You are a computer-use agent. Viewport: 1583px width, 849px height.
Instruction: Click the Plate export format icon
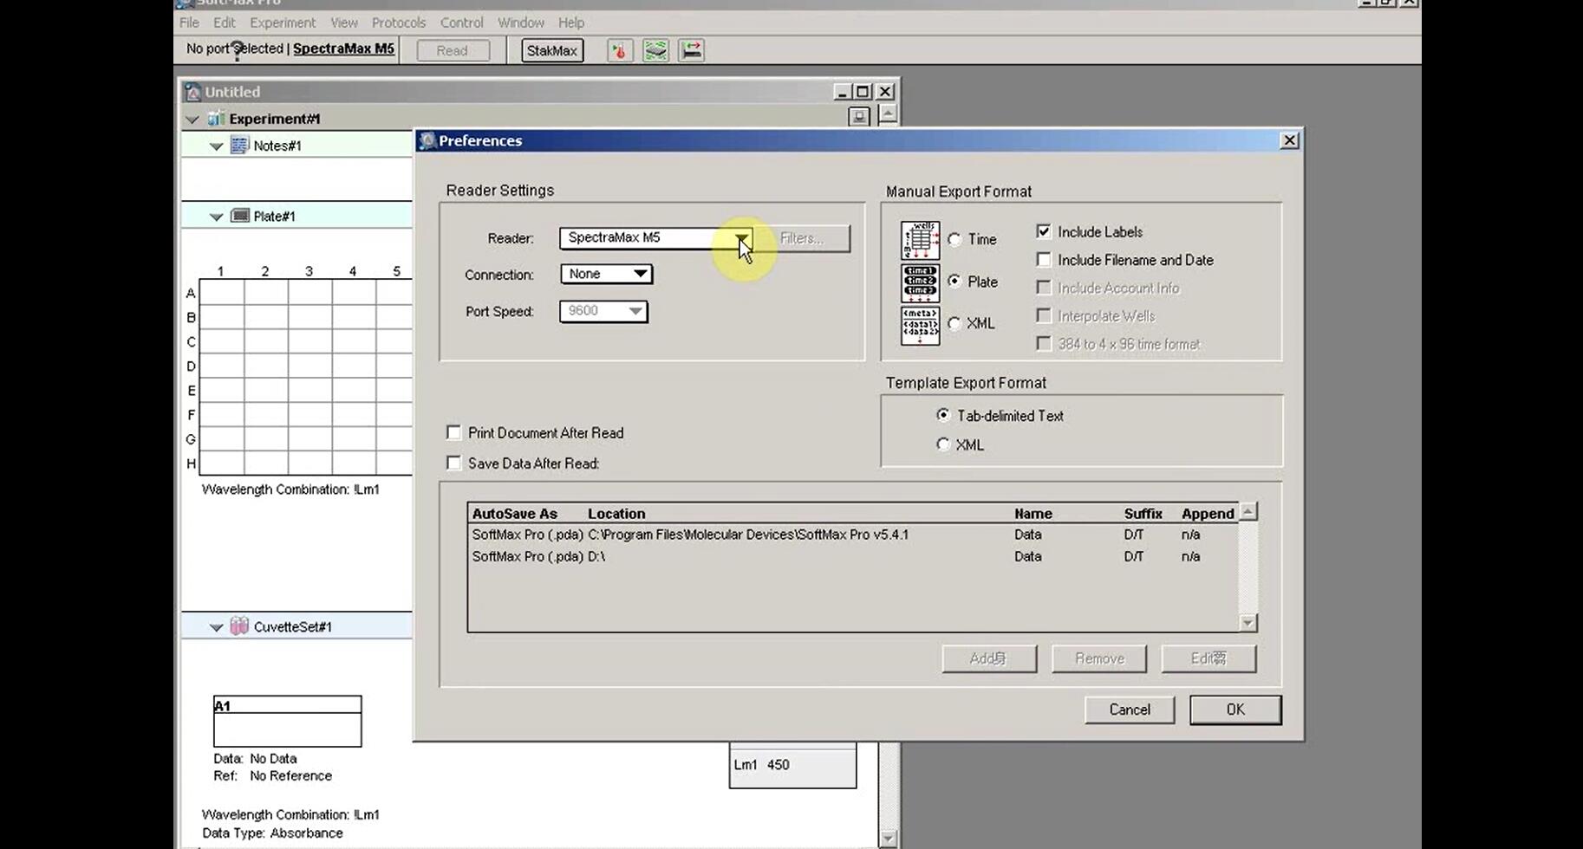(x=920, y=282)
